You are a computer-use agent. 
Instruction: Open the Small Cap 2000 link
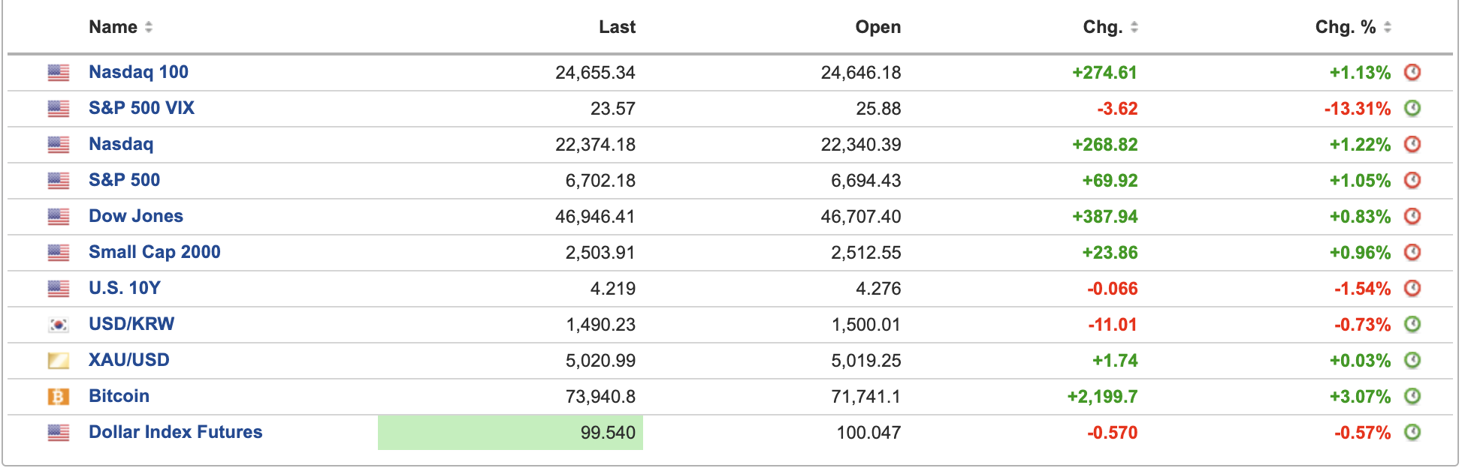coord(154,252)
